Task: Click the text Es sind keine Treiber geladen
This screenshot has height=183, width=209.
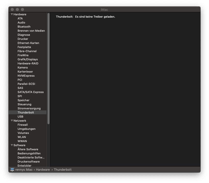Action: point(95,17)
